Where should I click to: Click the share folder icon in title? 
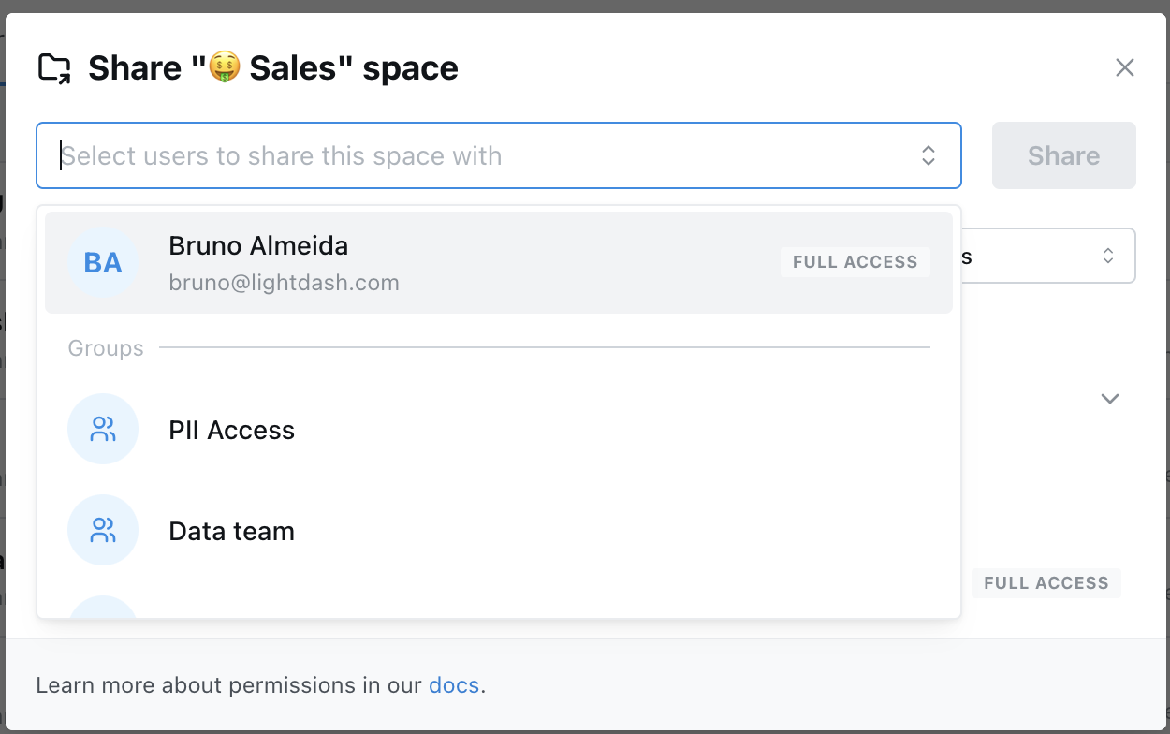[54, 68]
